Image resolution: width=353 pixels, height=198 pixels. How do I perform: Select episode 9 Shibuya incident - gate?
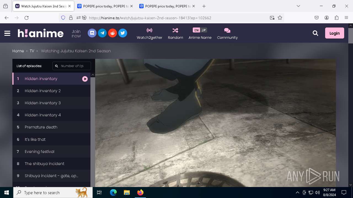pos(52,176)
